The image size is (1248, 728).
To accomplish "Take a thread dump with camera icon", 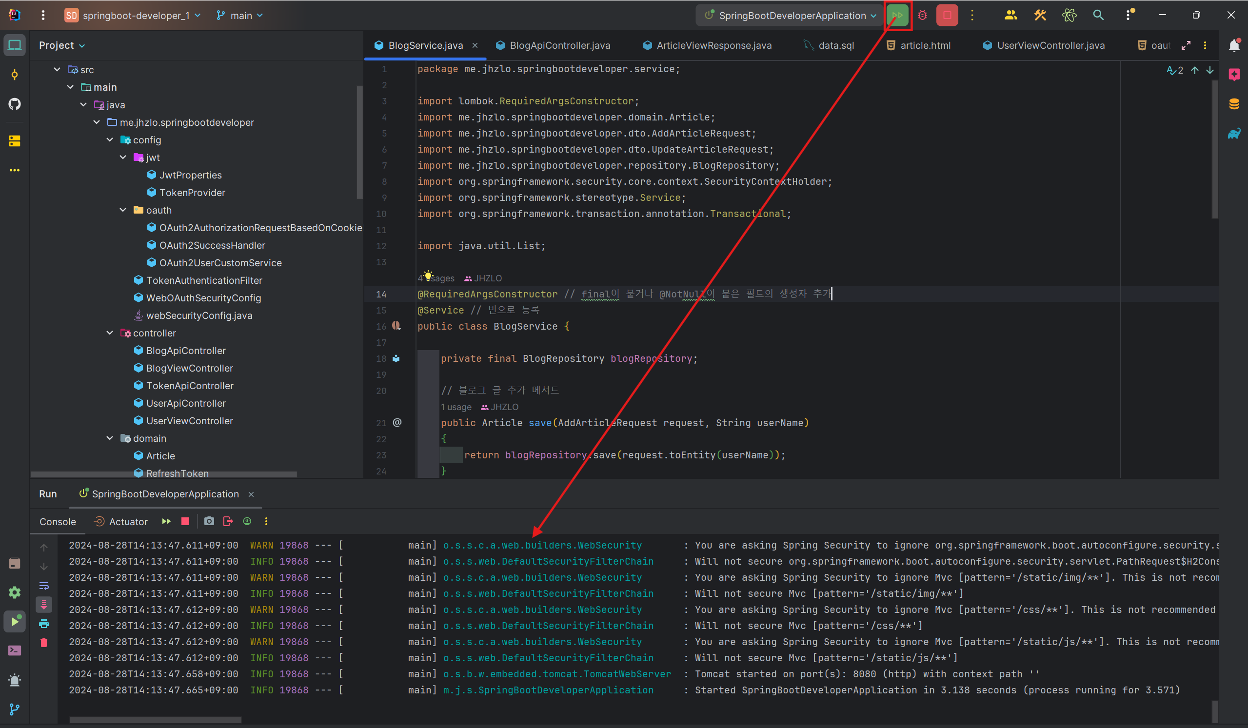I will [209, 521].
